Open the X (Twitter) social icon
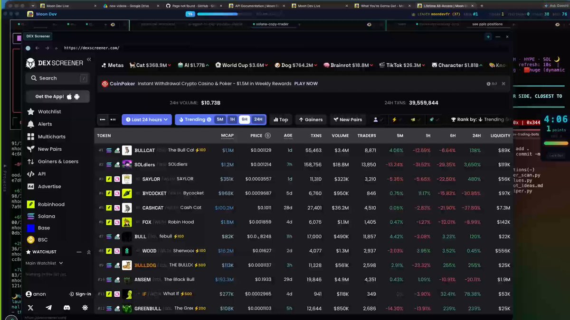This screenshot has width=570, height=320. (31, 308)
